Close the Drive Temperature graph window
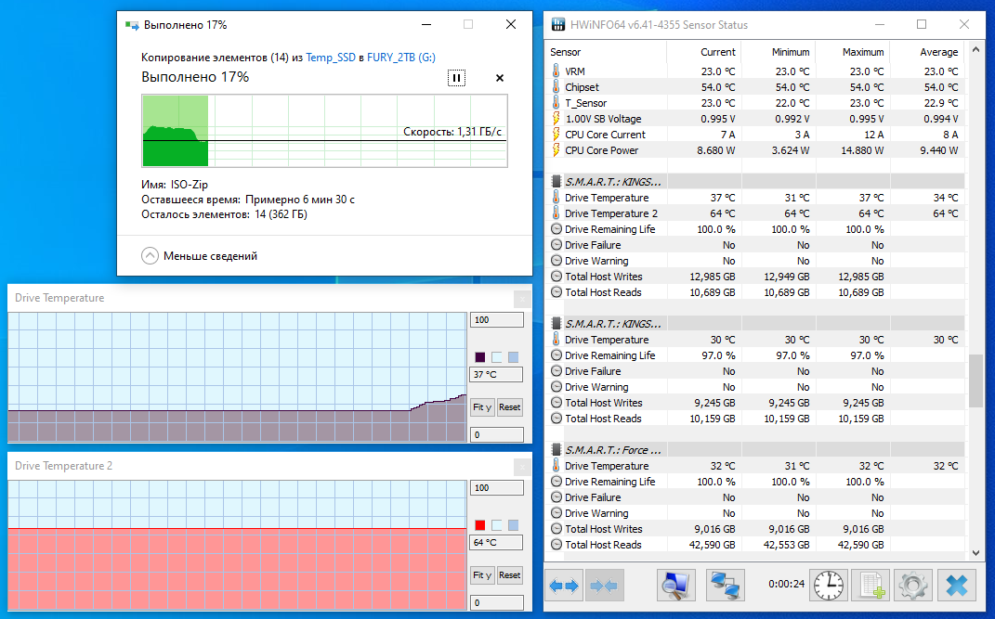This screenshot has height=619, width=995. click(x=521, y=299)
